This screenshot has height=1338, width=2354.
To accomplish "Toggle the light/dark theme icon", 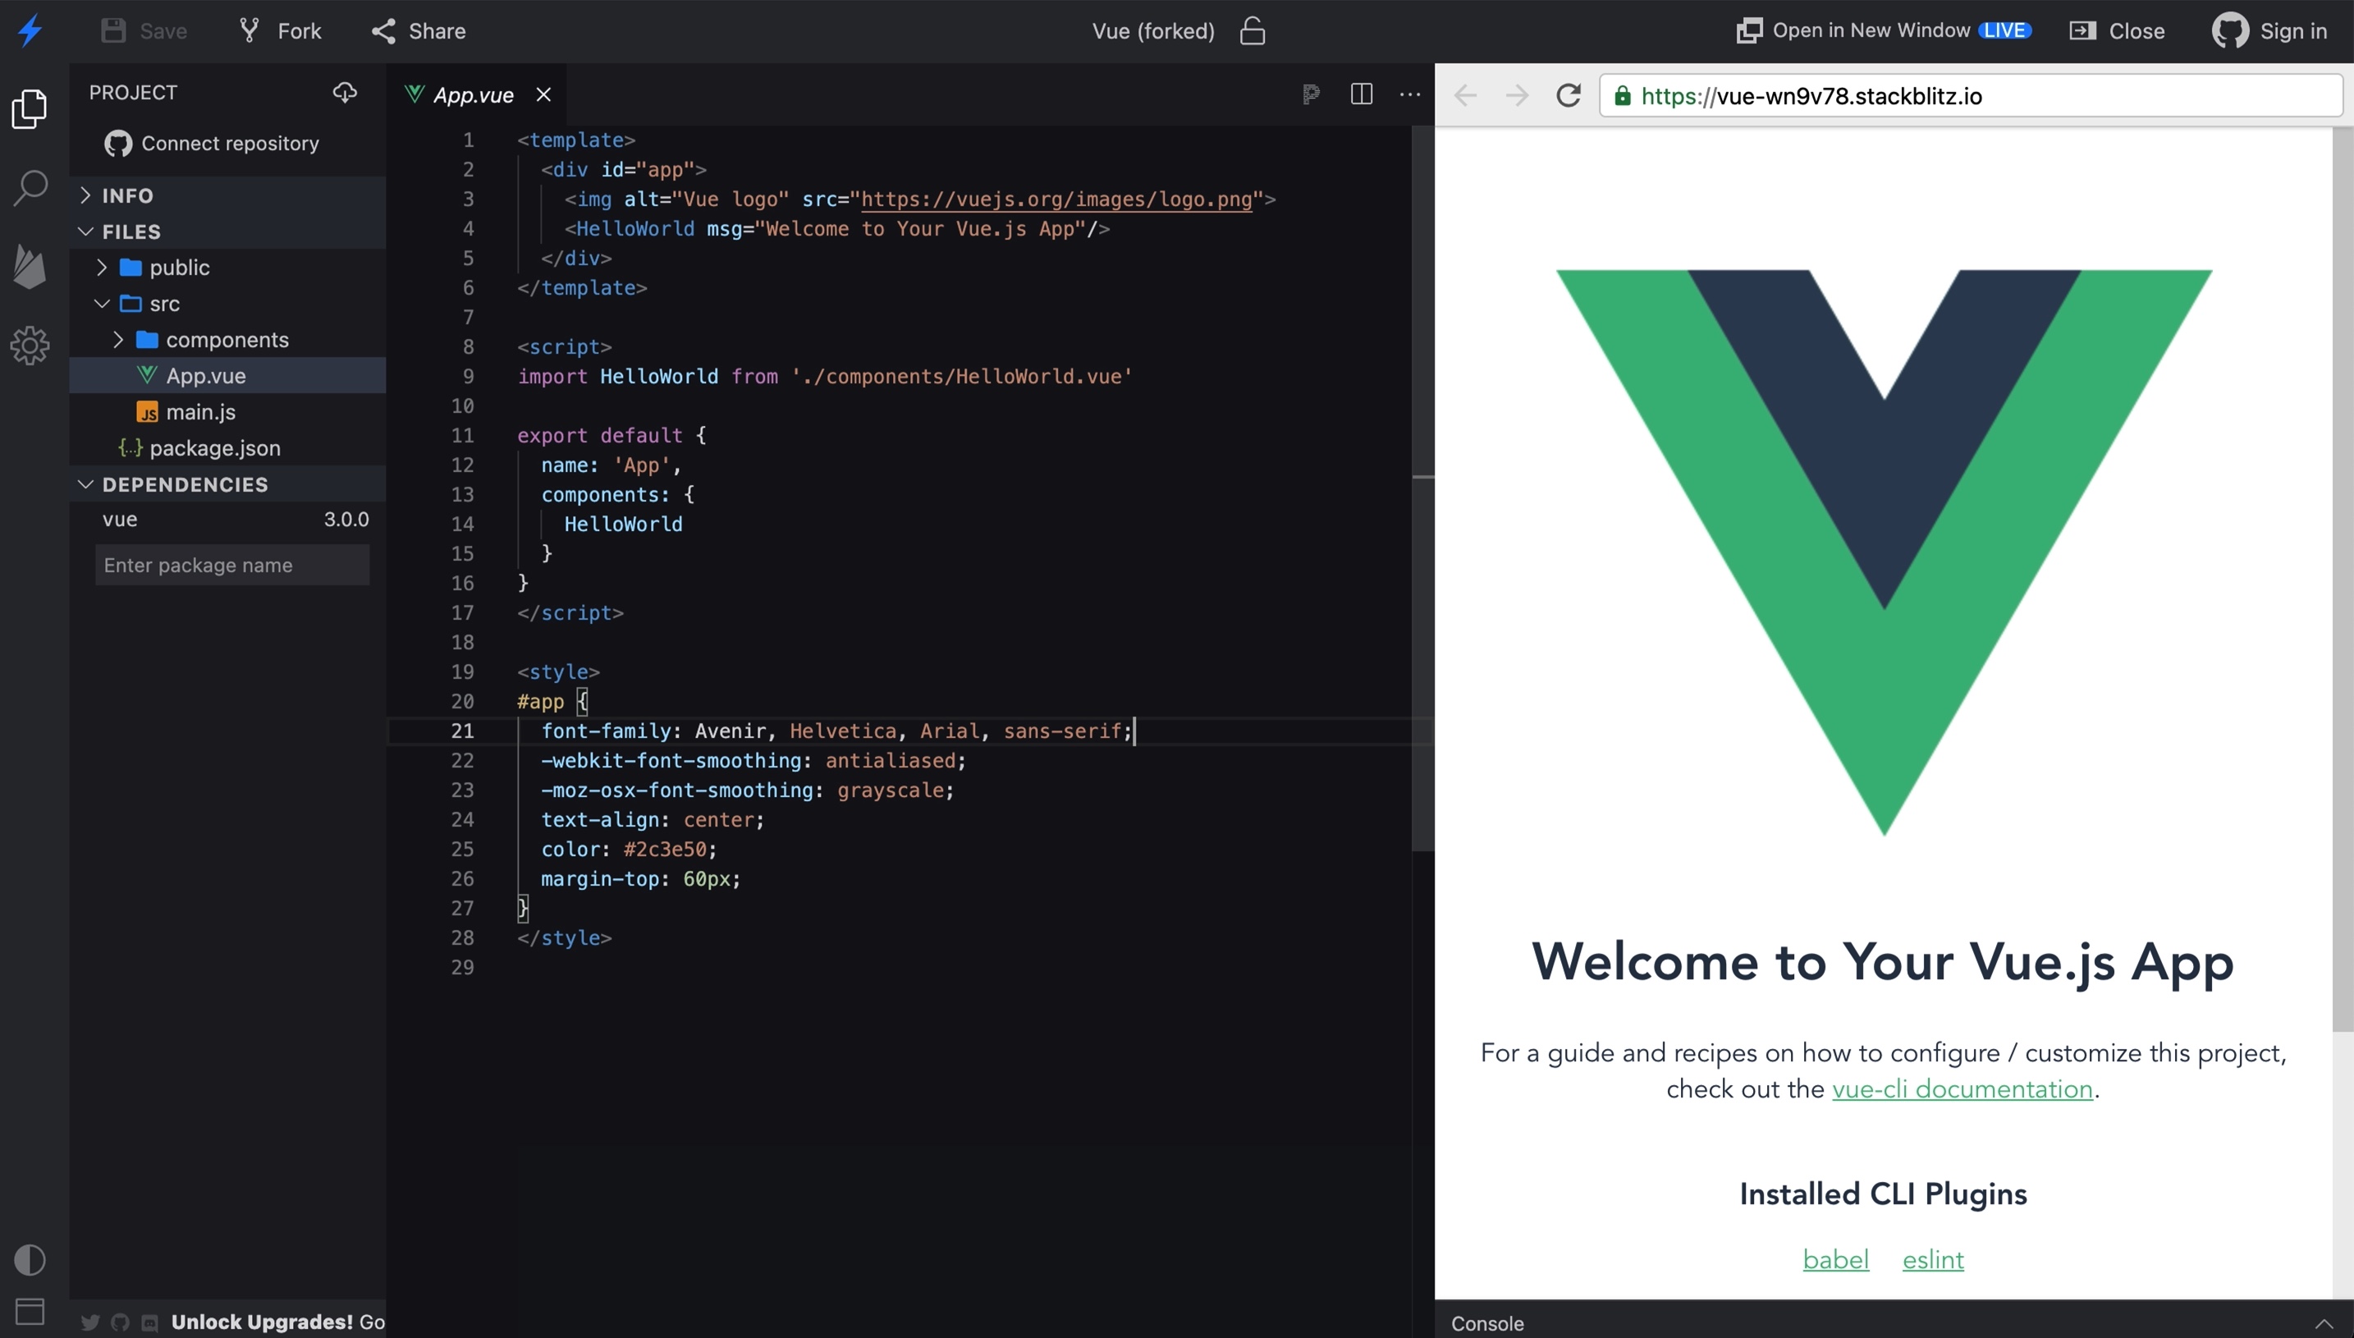I will (30, 1260).
